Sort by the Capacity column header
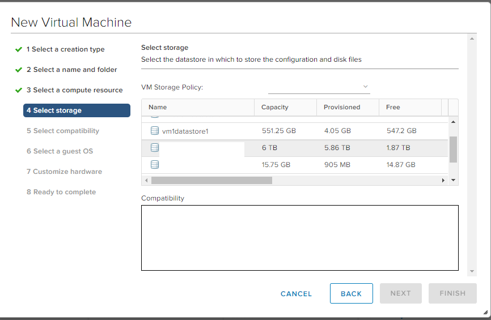 (285, 107)
